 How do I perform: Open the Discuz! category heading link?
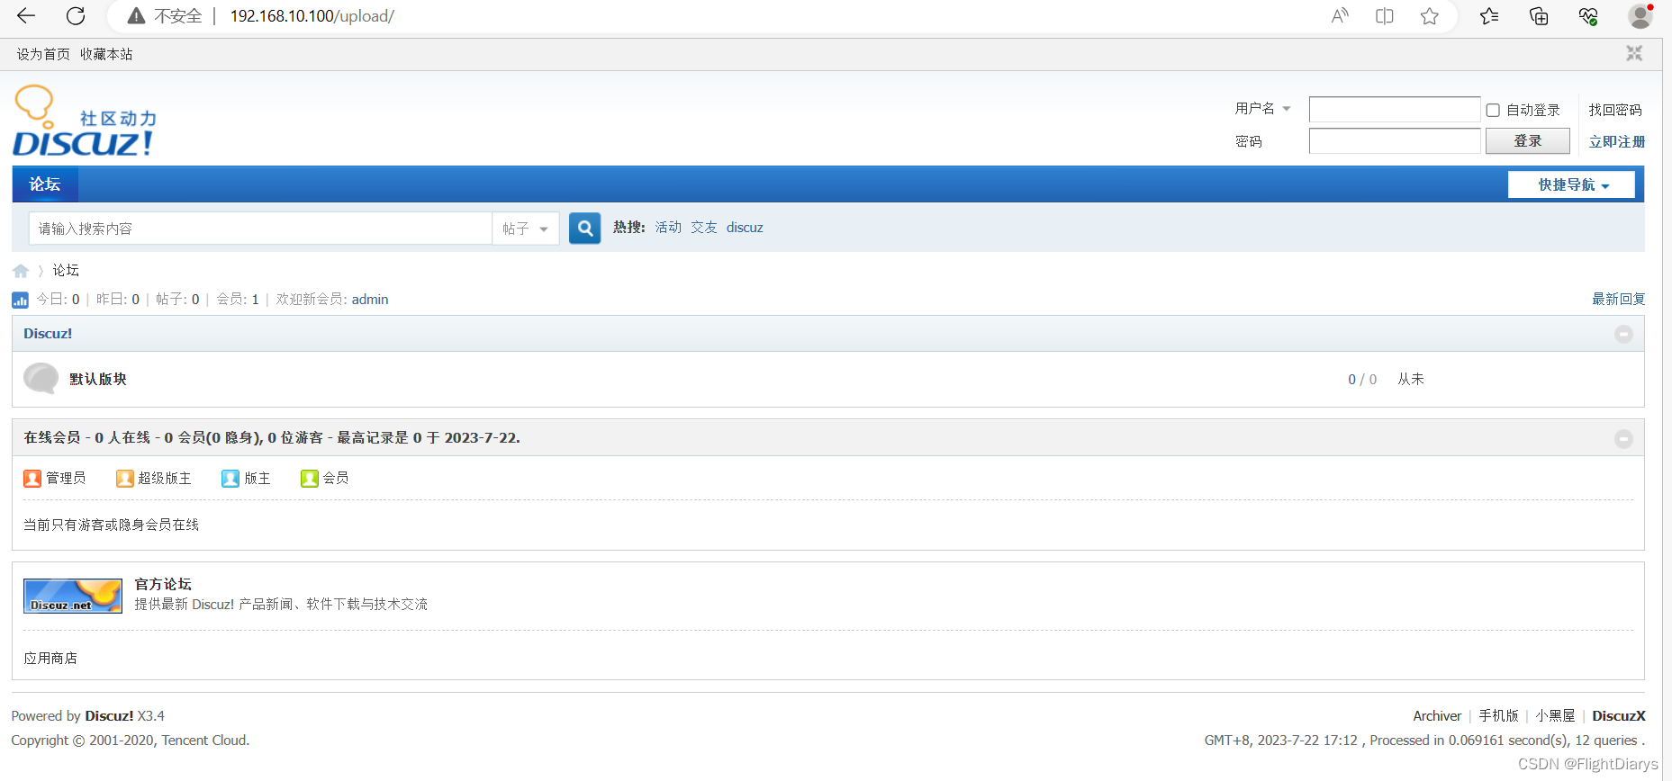coord(48,334)
